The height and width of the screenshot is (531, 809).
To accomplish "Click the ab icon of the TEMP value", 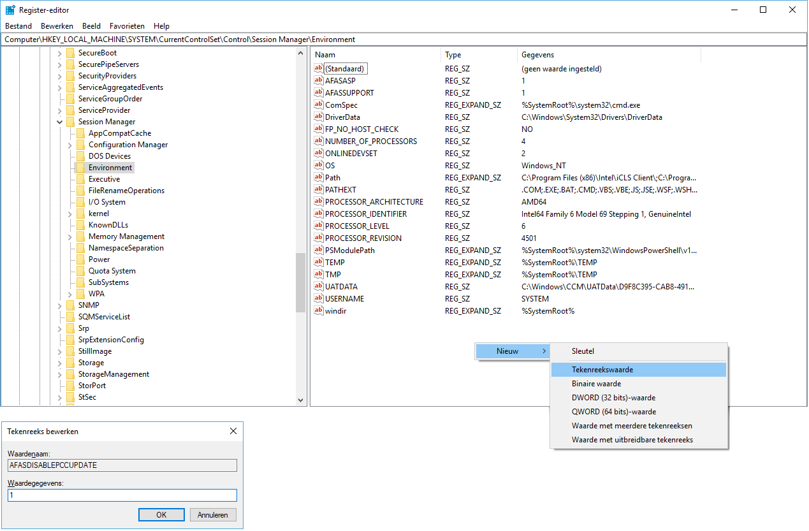I will (x=319, y=262).
